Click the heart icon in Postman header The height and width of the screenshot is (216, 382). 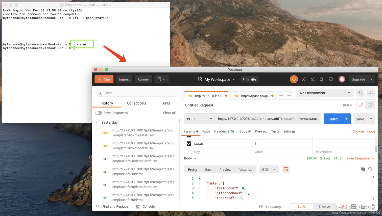pos(331,79)
